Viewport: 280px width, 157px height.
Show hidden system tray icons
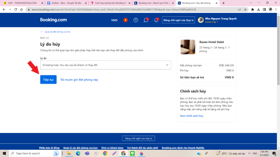coord(249,153)
